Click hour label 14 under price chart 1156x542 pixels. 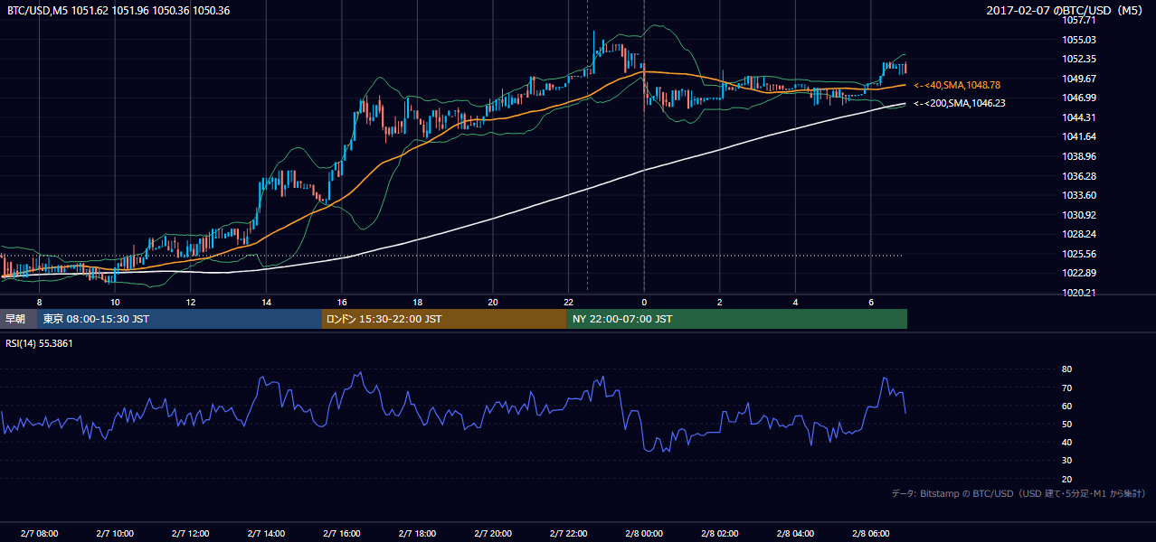(x=266, y=302)
